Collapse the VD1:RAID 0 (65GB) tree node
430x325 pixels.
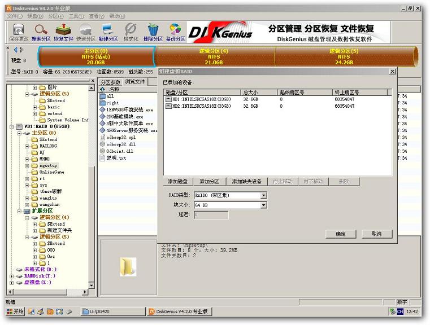pos(12,126)
